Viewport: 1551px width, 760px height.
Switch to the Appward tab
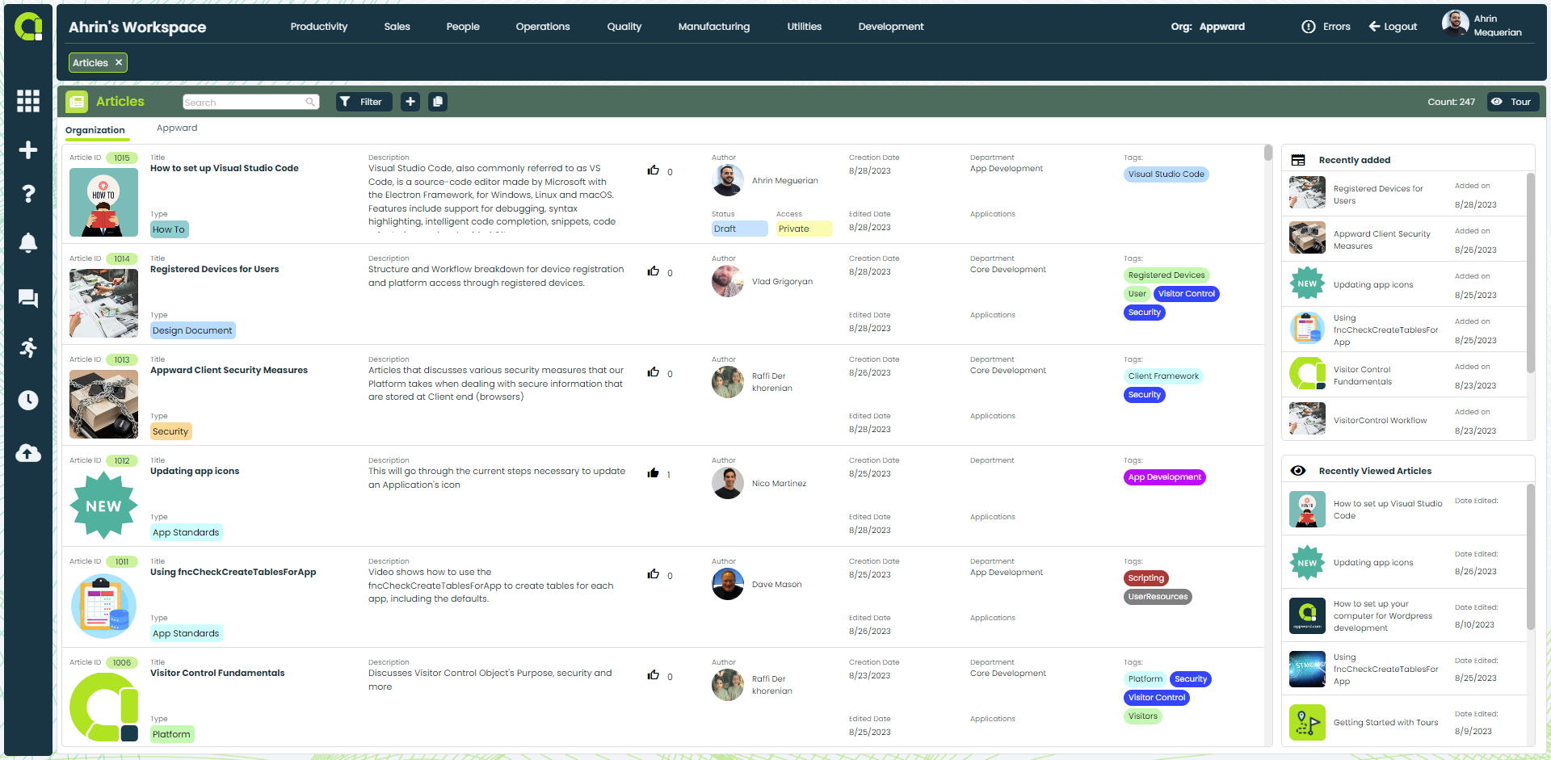(177, 128)
